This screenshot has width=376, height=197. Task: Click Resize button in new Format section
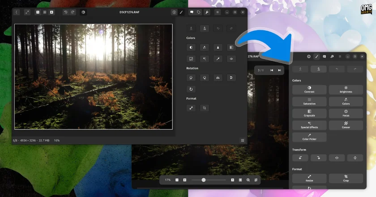point(309,178)
